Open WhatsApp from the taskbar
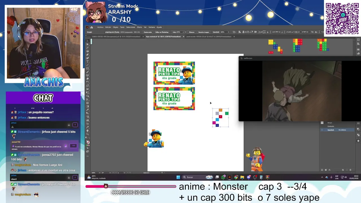The width and height of the screenshot is (361, 203). pos(223,177)
